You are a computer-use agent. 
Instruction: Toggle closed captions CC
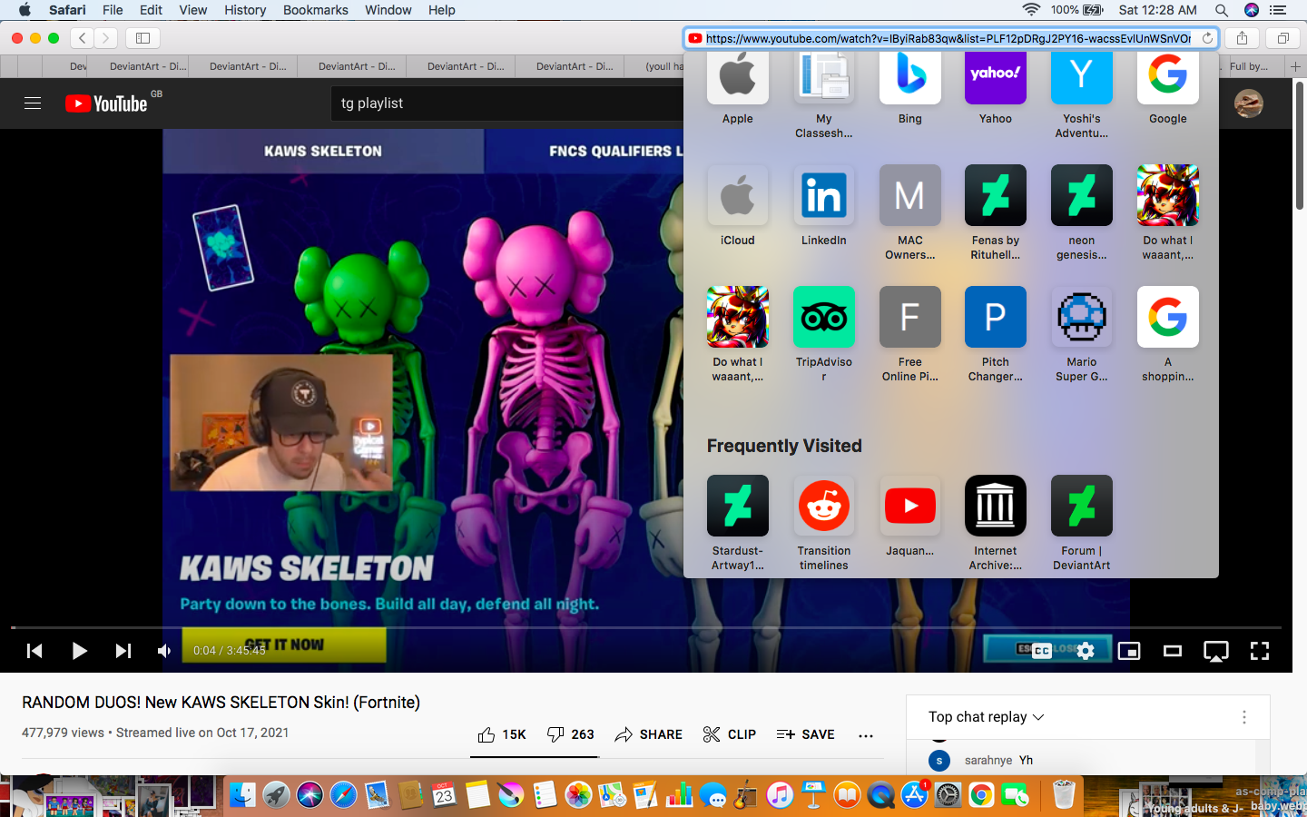1042,650
